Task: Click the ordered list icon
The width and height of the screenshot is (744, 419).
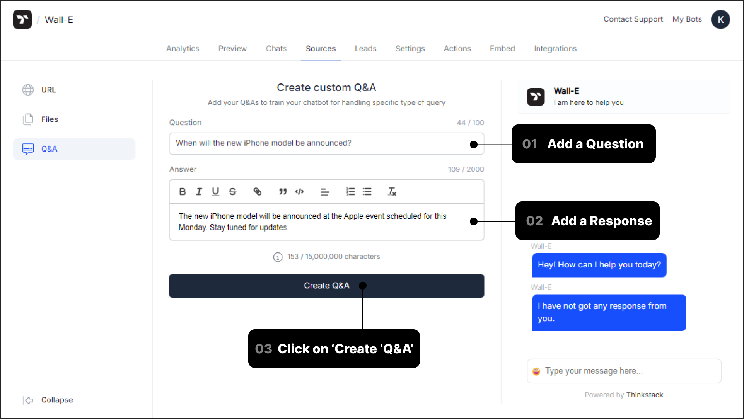Action: pyautogui.click(x=350, y=192)
